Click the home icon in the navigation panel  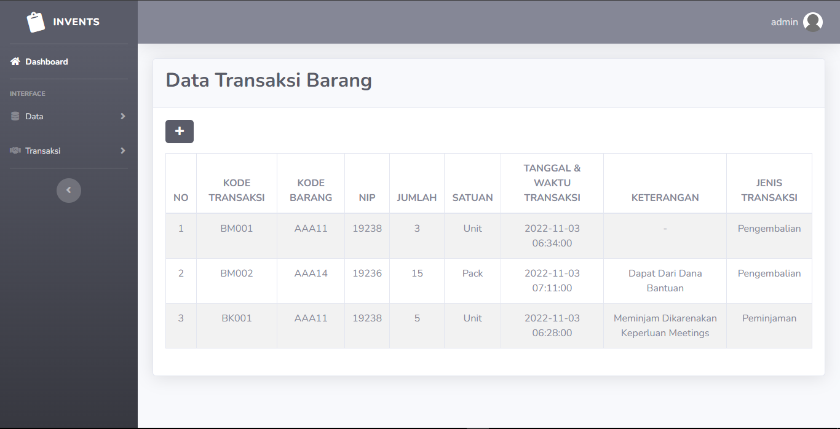14,61
